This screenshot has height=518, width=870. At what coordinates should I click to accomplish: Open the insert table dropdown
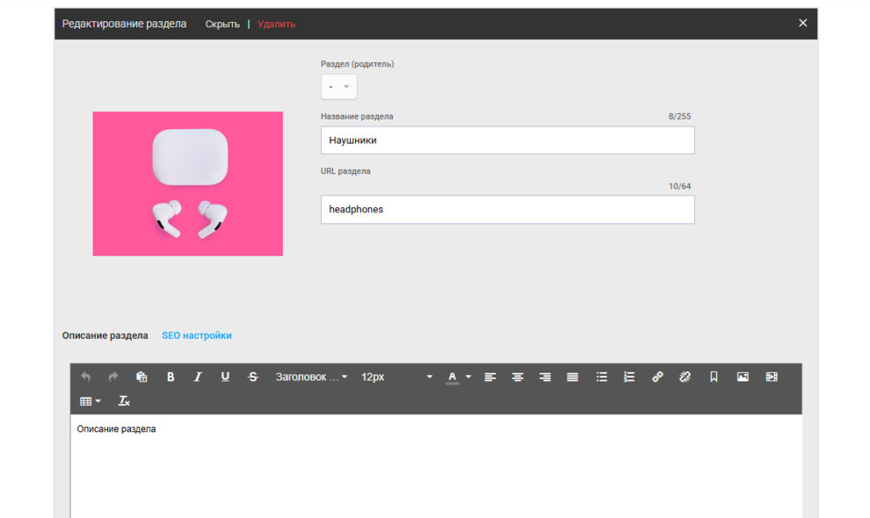pos(91,401)
